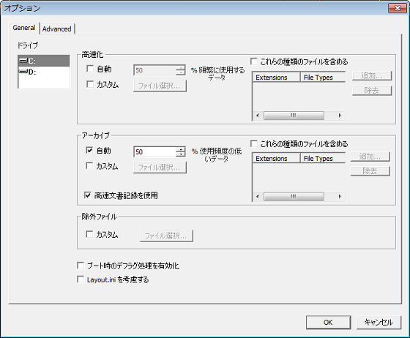
Task: Click File Types column header in アーカイブ
Action: coord(323,158)
